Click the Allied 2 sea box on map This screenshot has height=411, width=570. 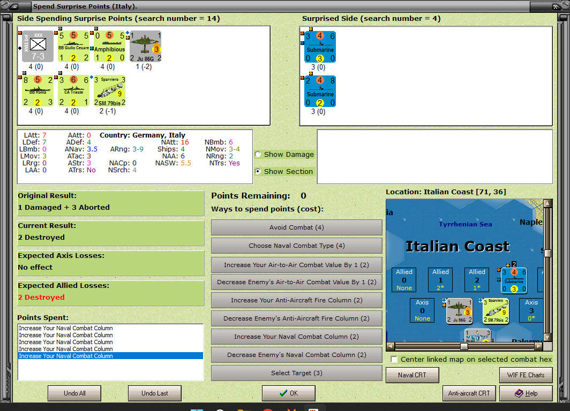coord(477,279)
